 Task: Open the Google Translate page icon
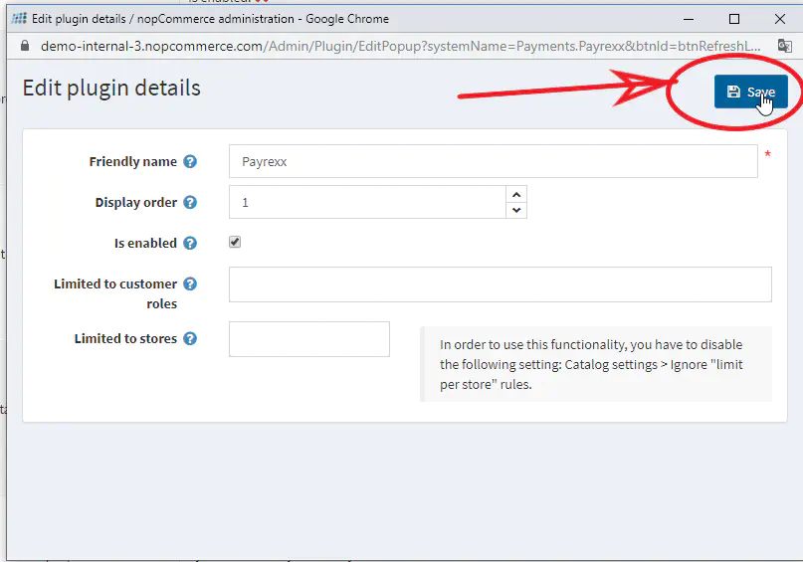[785, 46]
